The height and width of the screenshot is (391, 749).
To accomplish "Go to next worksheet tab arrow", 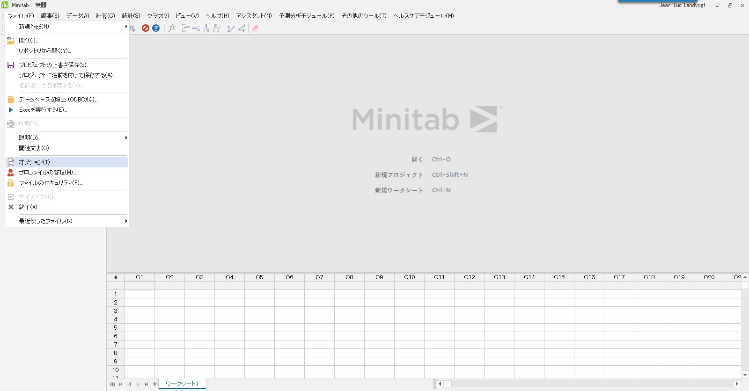I will (138, 384).
